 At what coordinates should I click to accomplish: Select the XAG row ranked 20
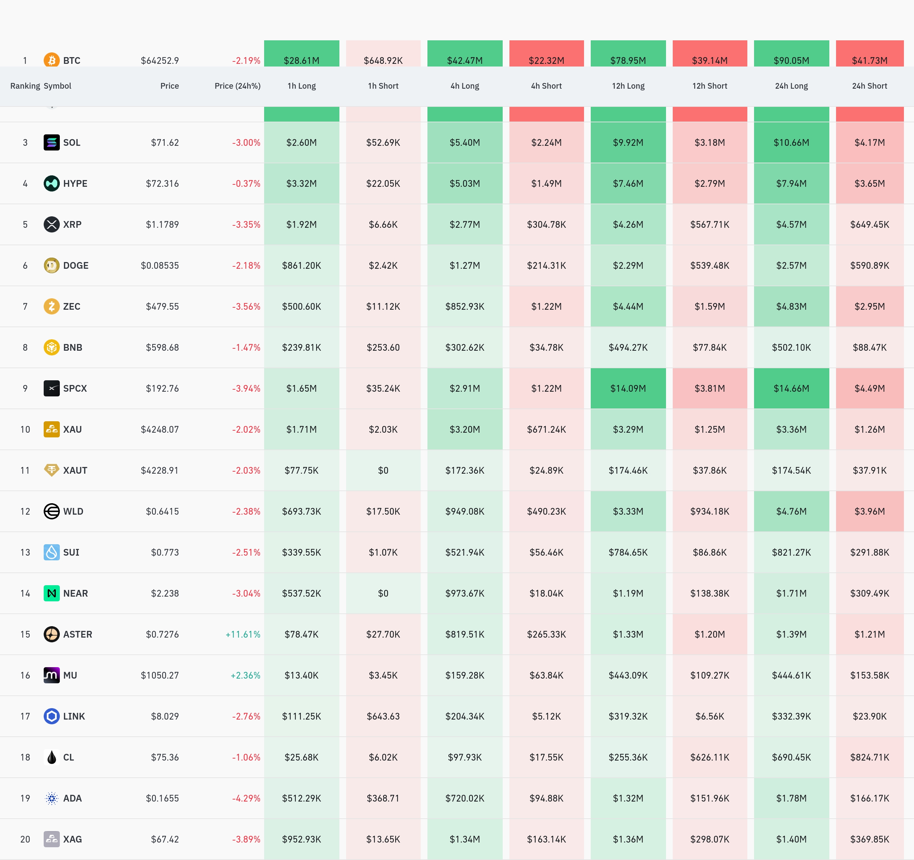click(x=457, y=839)
